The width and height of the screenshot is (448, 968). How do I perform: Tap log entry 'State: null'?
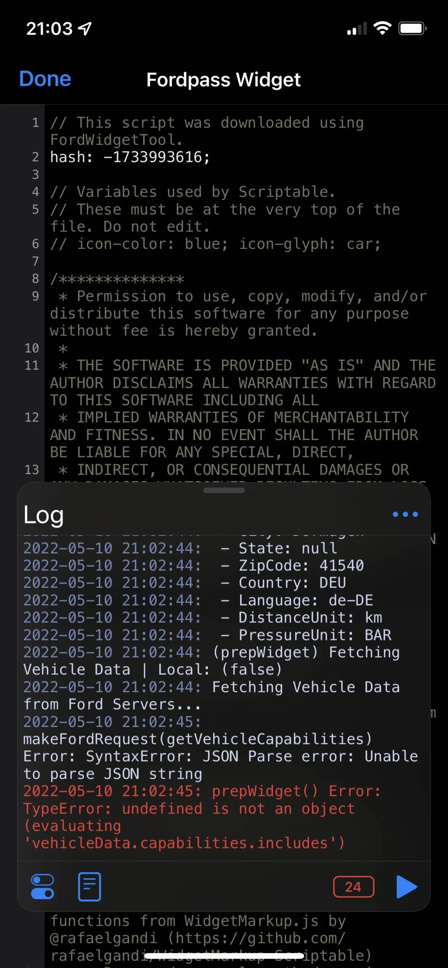point(278,548)
